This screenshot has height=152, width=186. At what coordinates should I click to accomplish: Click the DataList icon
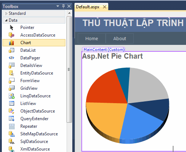tap(12, 50)
